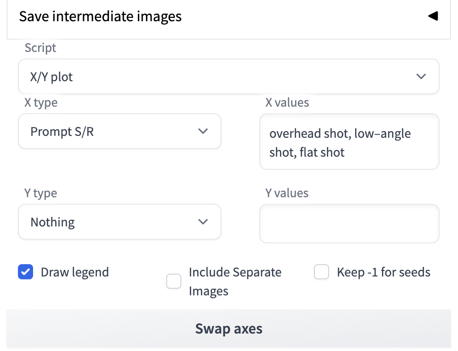The image size is (458, 351).
Task: Focus the X values text field
Action: coord(349,142)
